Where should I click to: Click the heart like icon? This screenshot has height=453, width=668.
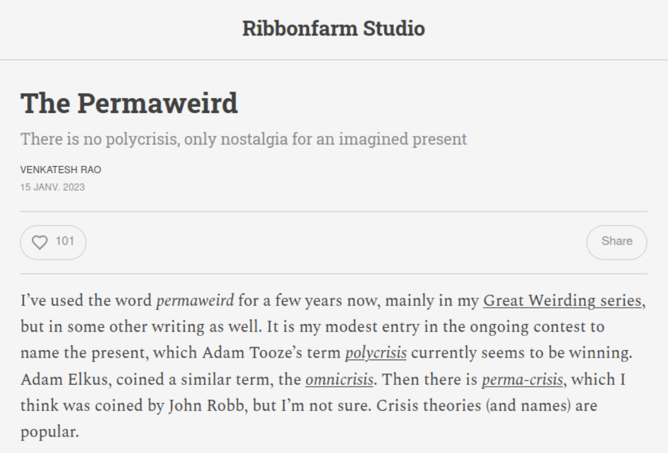tap(40, 242)
